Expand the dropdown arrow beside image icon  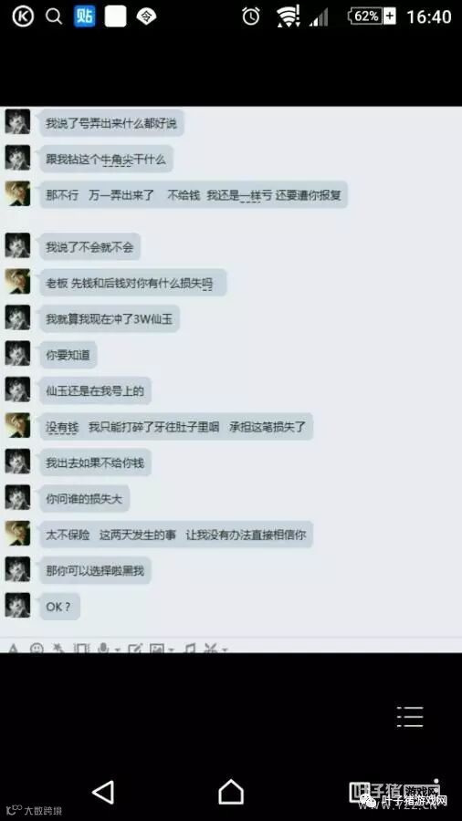coord(172,650)
